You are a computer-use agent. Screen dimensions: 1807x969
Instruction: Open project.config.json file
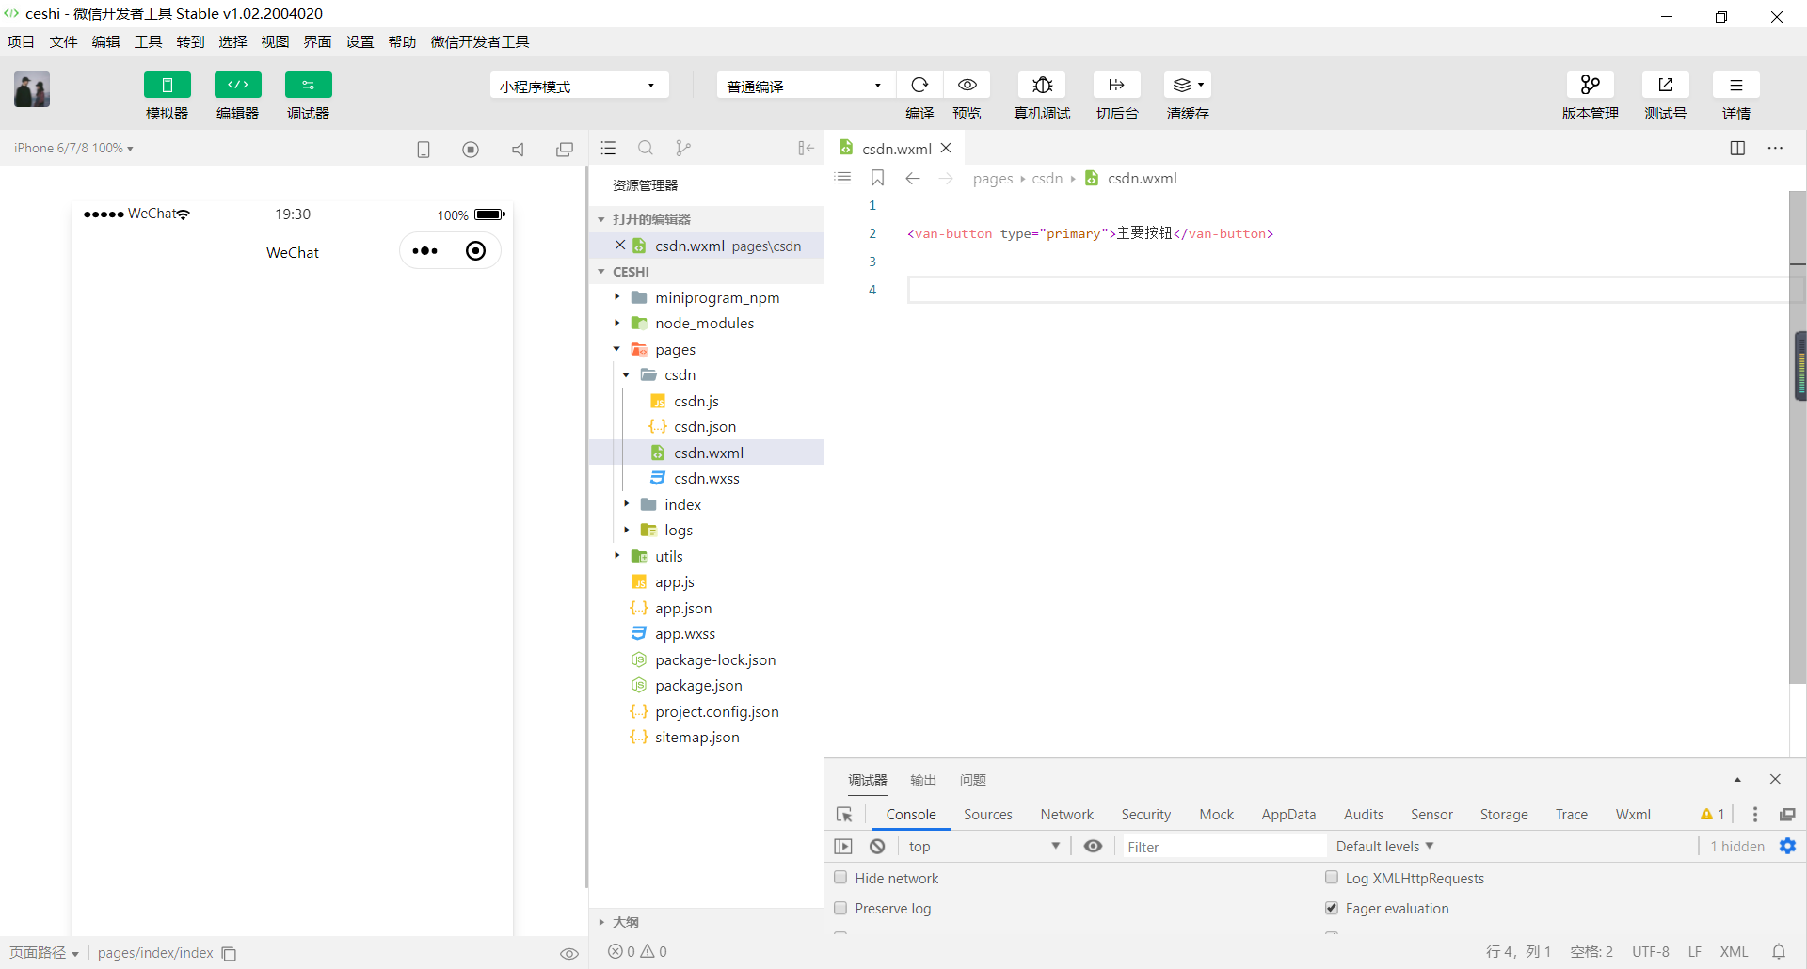coord(706,711)
